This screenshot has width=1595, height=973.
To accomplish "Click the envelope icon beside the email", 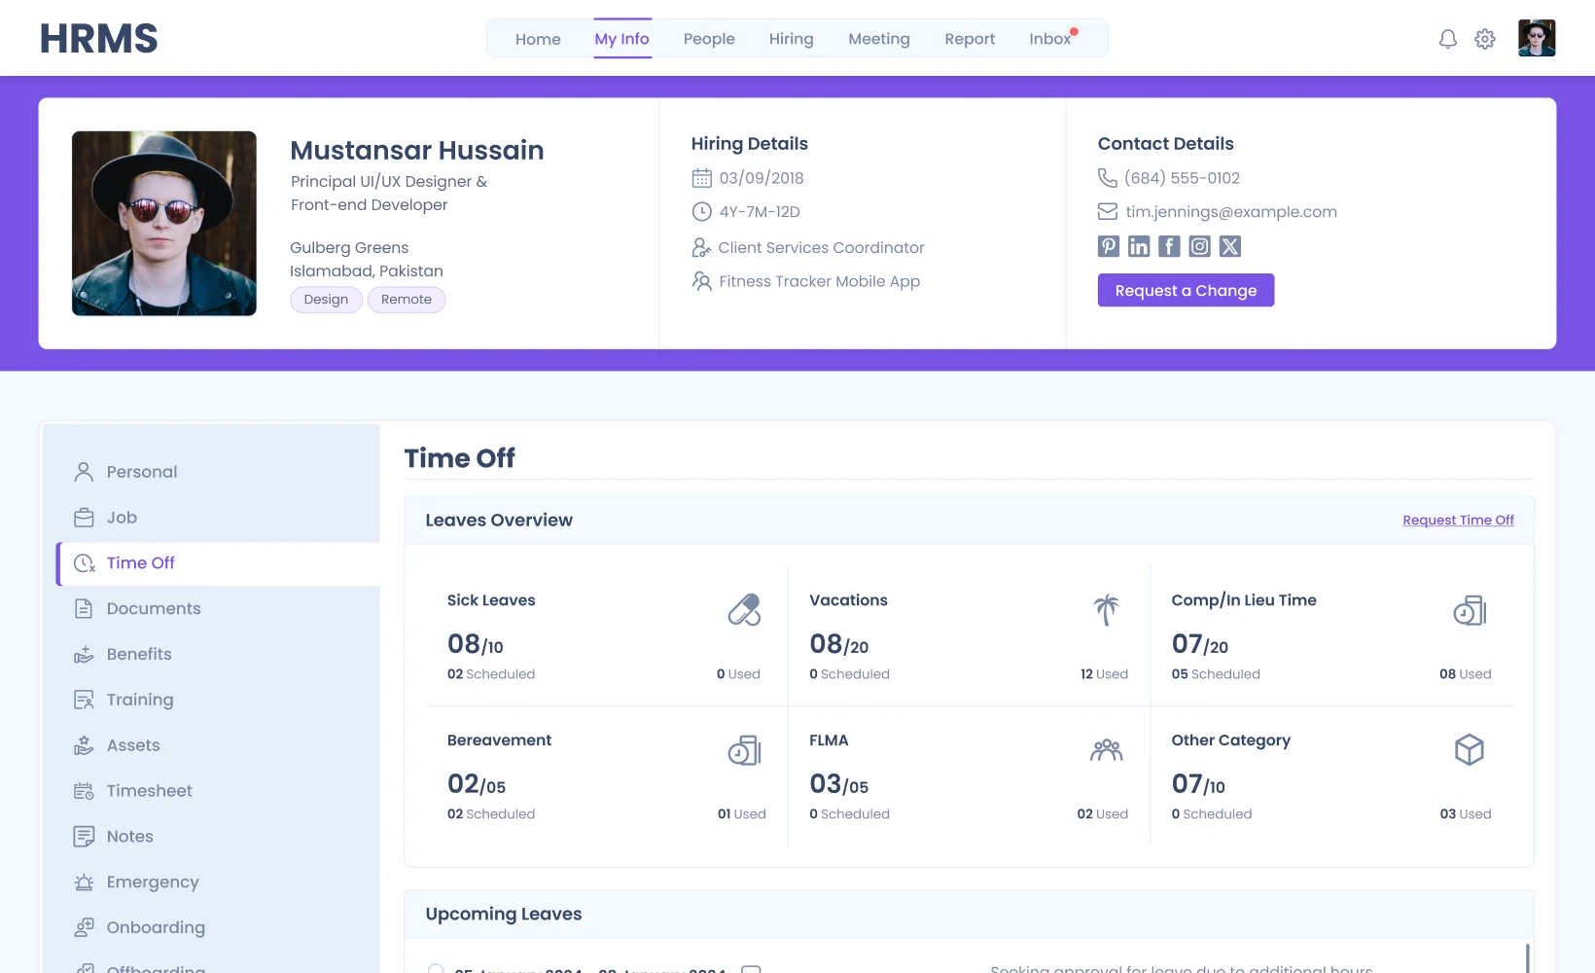I will tap(1108, 211).
